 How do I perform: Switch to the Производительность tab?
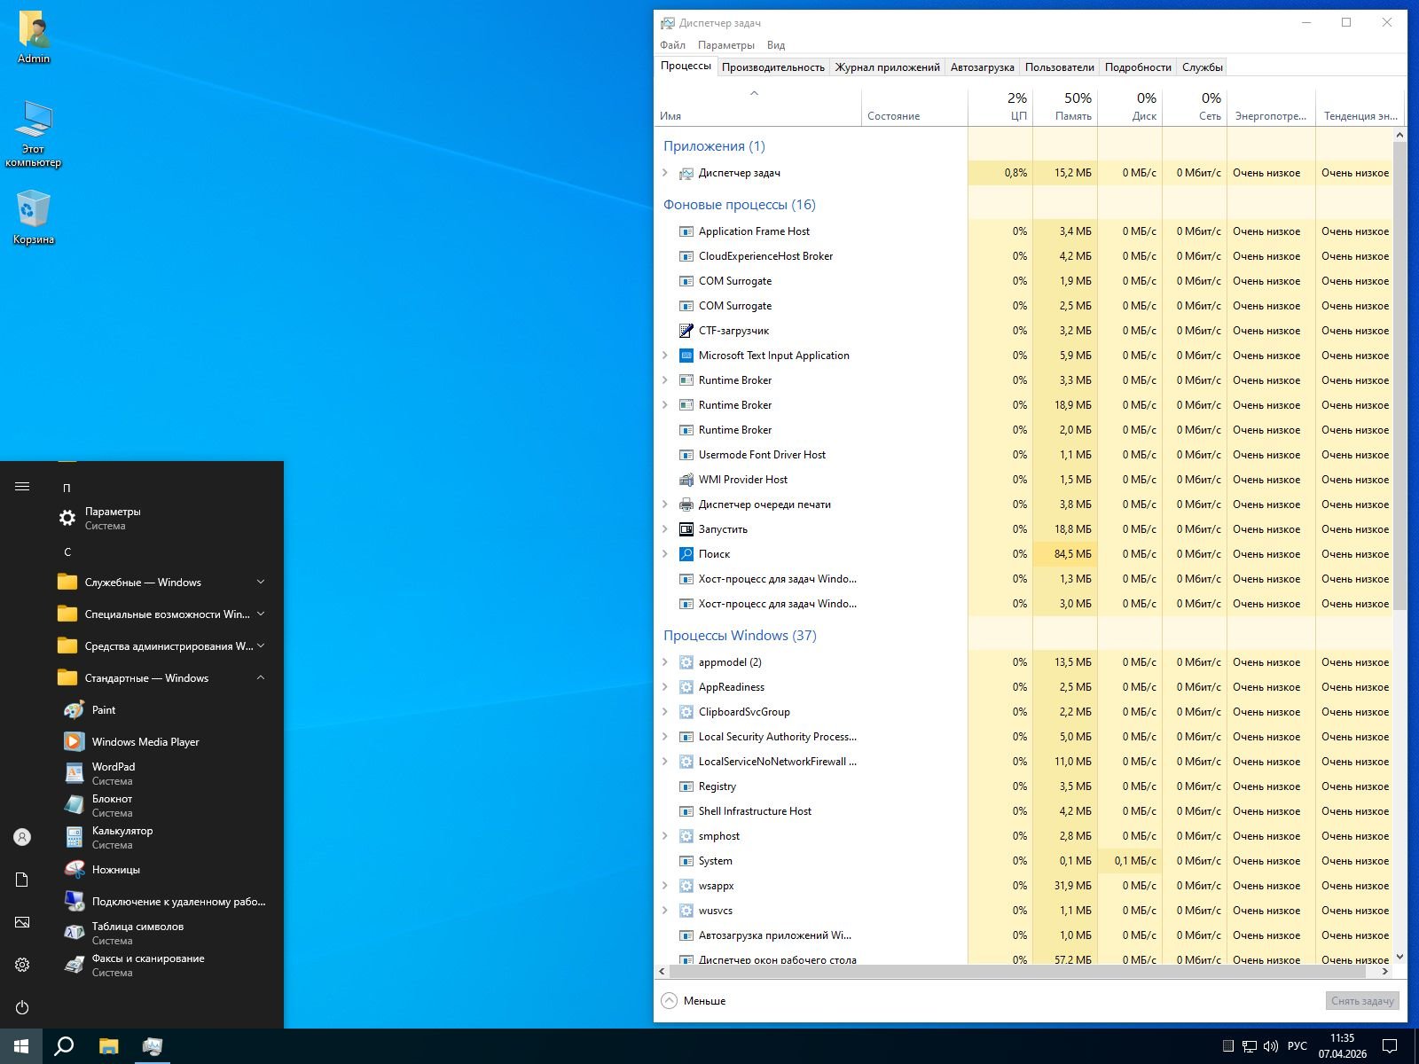pyautogui.click(x=772, y=67)
